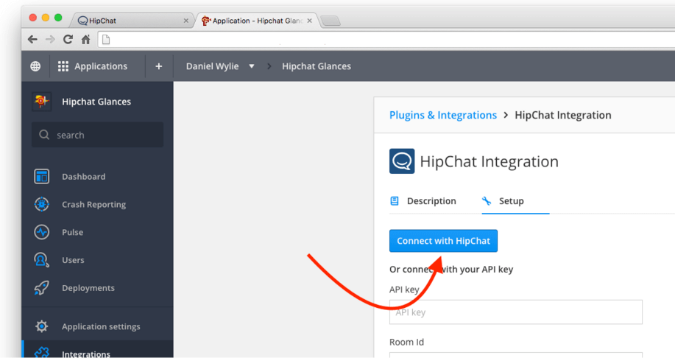Go to browser home icon
Image resolution: width=675 pixels, height=358 pixels.
pos(85,40)
